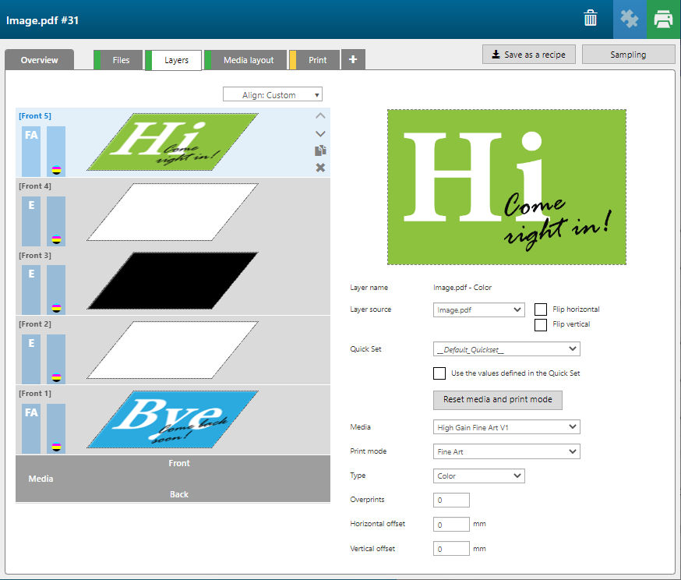
Task: Move Front 5 layer down with arrow
Action: (x=320, y=133)
